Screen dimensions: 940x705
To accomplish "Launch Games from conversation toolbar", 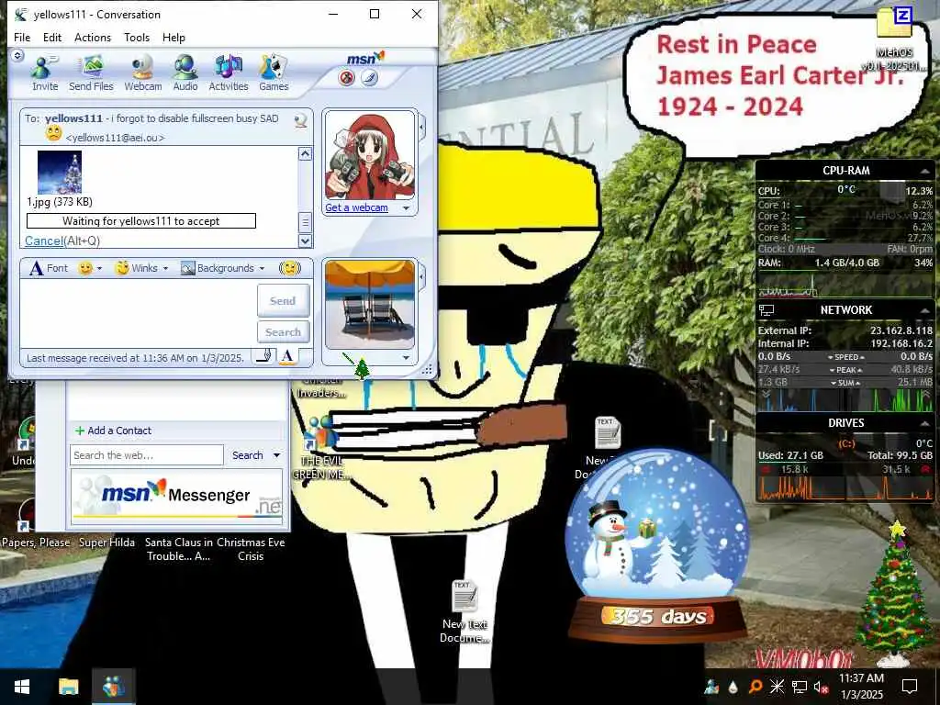I will (274, 73).
